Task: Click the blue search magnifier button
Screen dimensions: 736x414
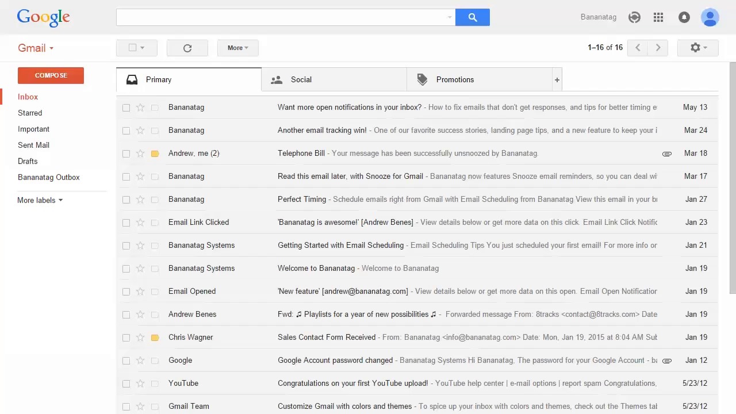Action: point(472,17)
